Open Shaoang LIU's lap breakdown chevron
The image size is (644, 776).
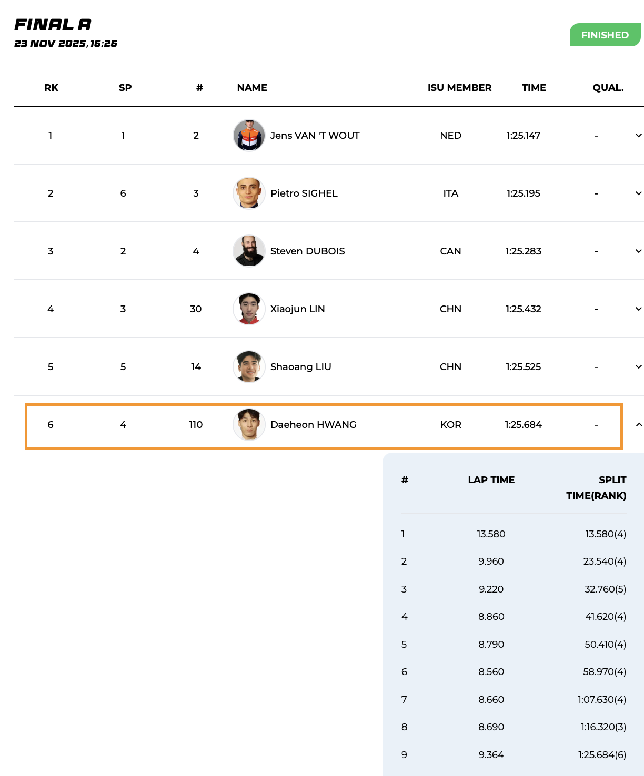[x=638, y=367]
